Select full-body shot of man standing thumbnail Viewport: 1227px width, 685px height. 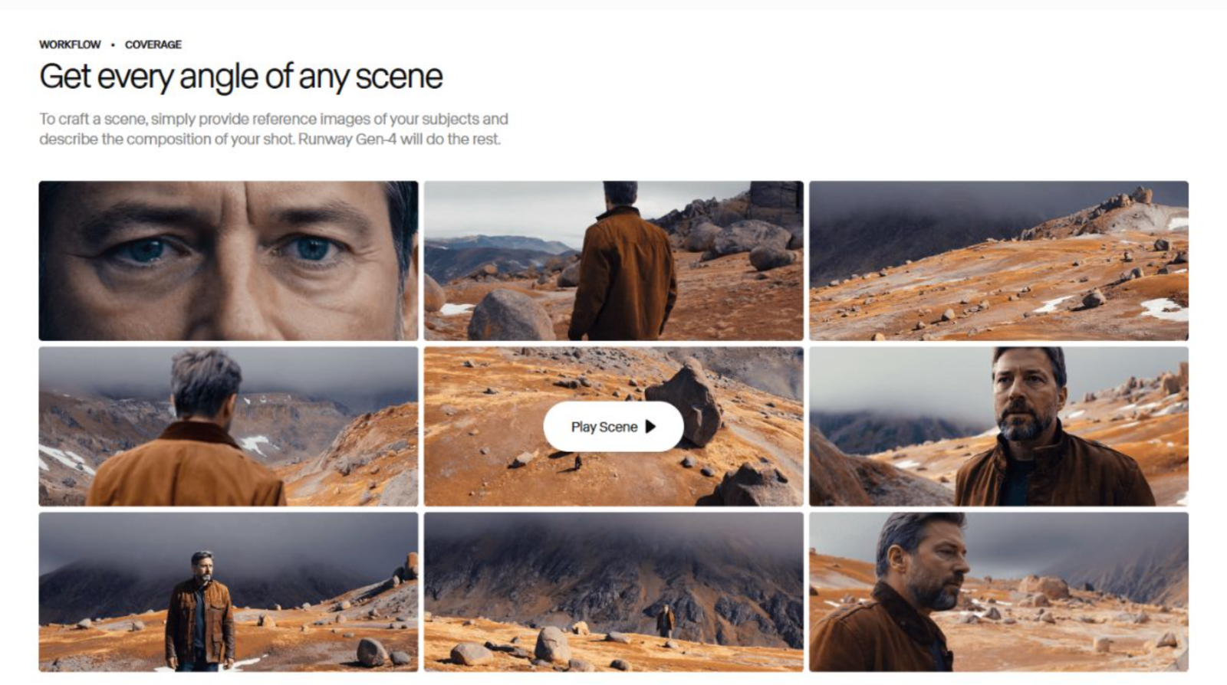pyautogui.click(x=229, y=592)
